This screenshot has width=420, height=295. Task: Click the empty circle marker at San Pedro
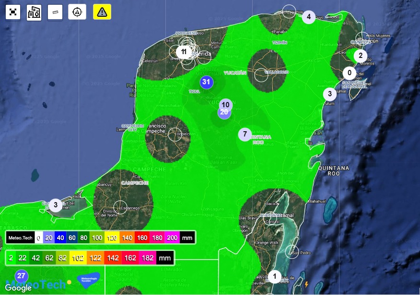click(x=292, y=252)
